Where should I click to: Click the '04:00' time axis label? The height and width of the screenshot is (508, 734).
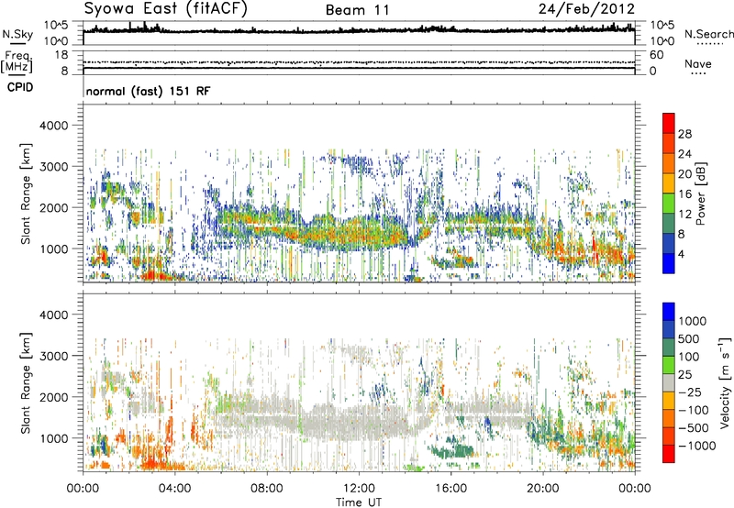pyautogui.click(x=174, y=489)
